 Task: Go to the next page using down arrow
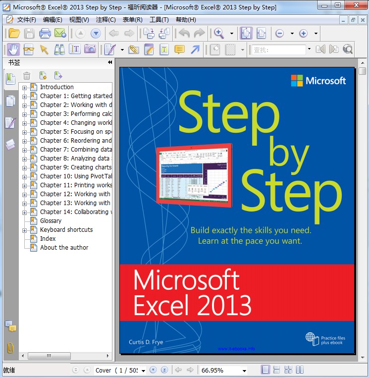tap(96, 33)
